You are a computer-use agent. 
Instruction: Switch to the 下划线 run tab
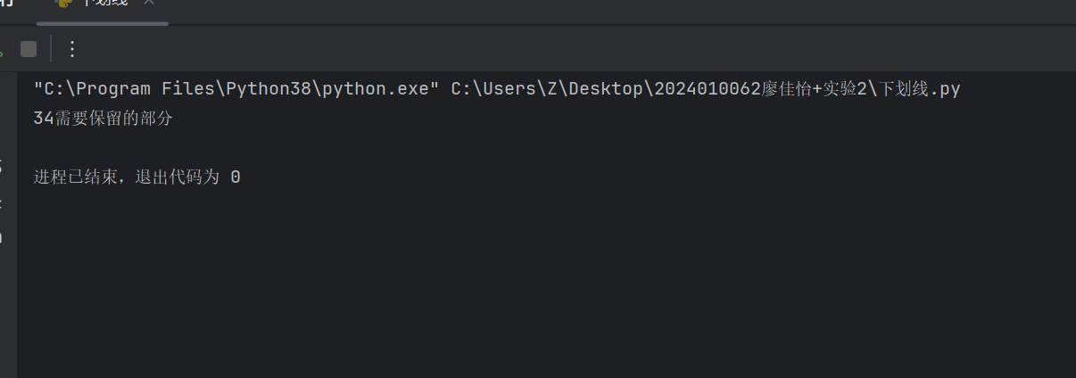pyautogui.click(x=104, y=3)
